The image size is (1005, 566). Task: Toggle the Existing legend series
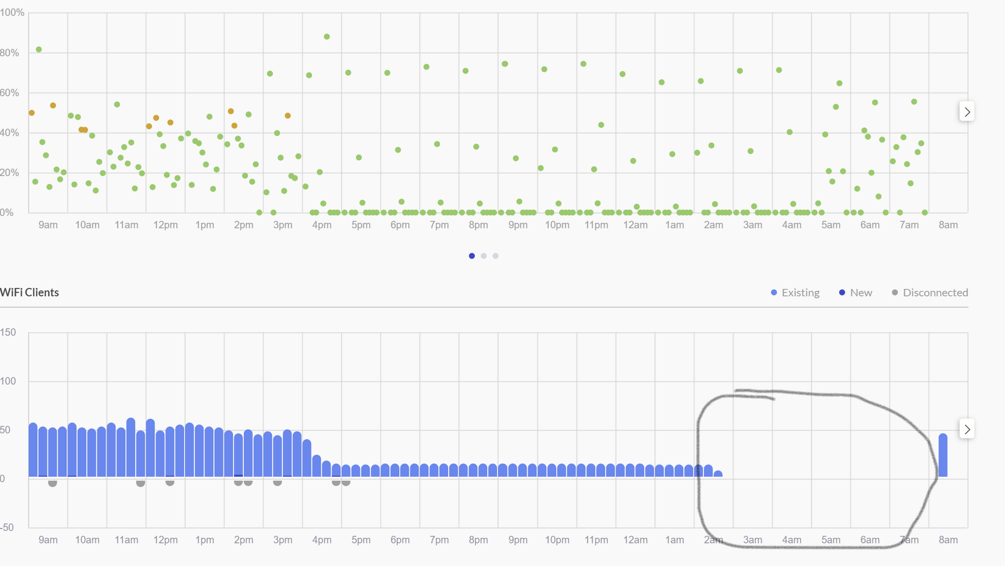[x=795, y=293]
